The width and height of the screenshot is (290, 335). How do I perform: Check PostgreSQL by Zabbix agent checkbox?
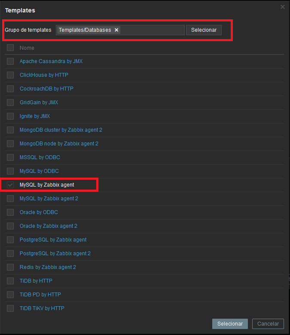coord(10,240)
